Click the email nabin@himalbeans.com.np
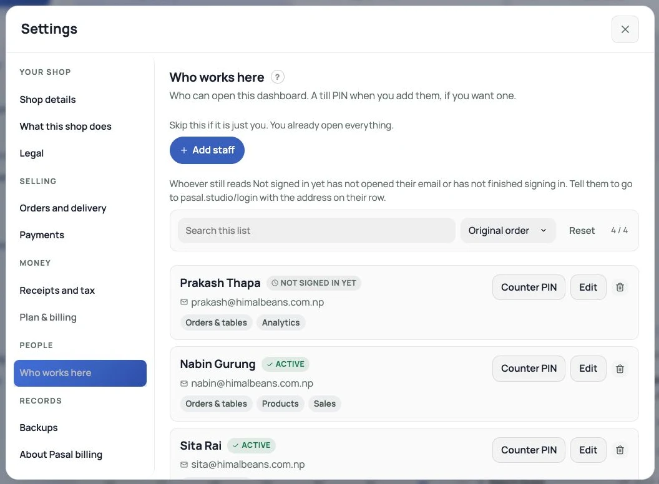This screenshot has width=659, height=484. point(251,383)
